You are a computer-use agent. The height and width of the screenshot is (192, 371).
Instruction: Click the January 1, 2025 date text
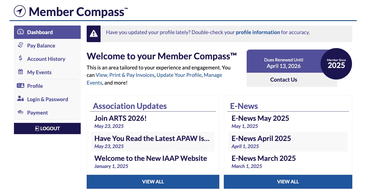pyautogui.click(x=111, y=166)
